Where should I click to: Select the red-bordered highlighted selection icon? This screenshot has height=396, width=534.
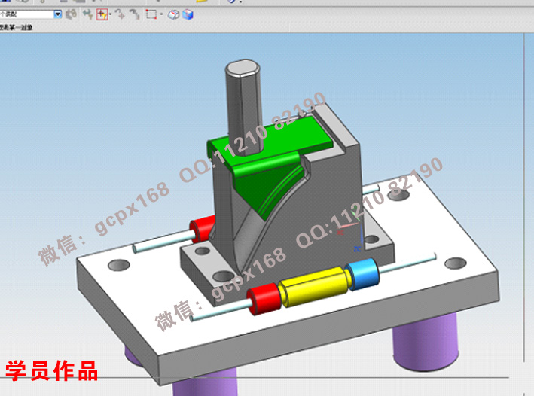coord(102,14)
